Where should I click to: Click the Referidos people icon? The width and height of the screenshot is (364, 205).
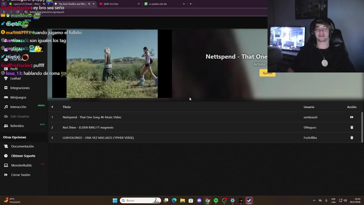[6, 126]
